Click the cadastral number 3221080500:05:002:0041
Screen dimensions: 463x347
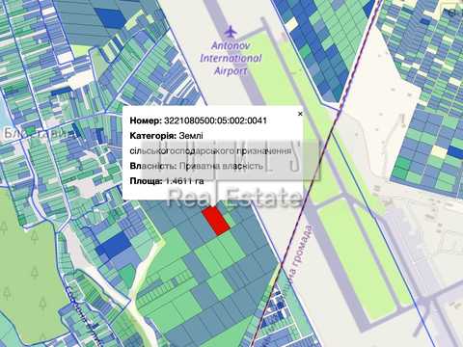215,120
